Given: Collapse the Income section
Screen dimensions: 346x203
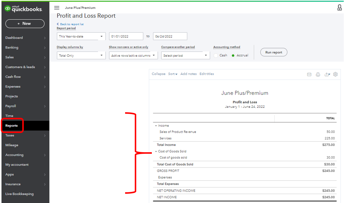Looking at the screenshot, I should point(156,126).
